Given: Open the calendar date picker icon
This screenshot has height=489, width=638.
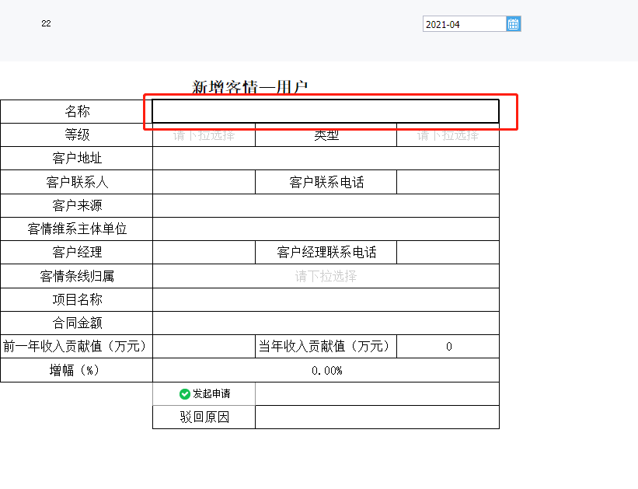Looking at the screenshot, I should [x=513, y=24].
